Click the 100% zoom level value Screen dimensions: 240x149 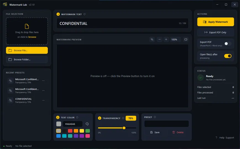tap(174, 39)
